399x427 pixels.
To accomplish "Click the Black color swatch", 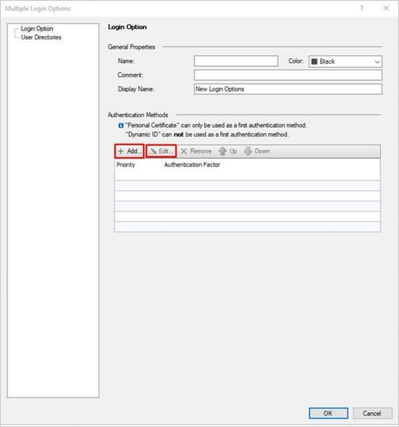I will pos(315,61).
